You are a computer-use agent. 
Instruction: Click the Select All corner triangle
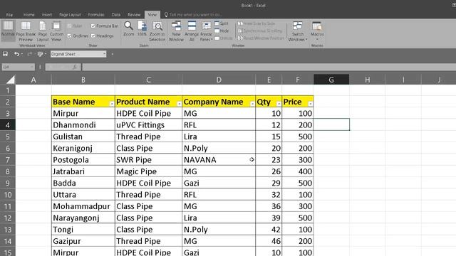(10, 79)
